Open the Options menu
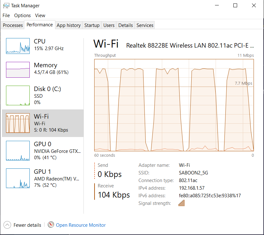The width and height of the screenshot is (264, 235). (22, 16)
